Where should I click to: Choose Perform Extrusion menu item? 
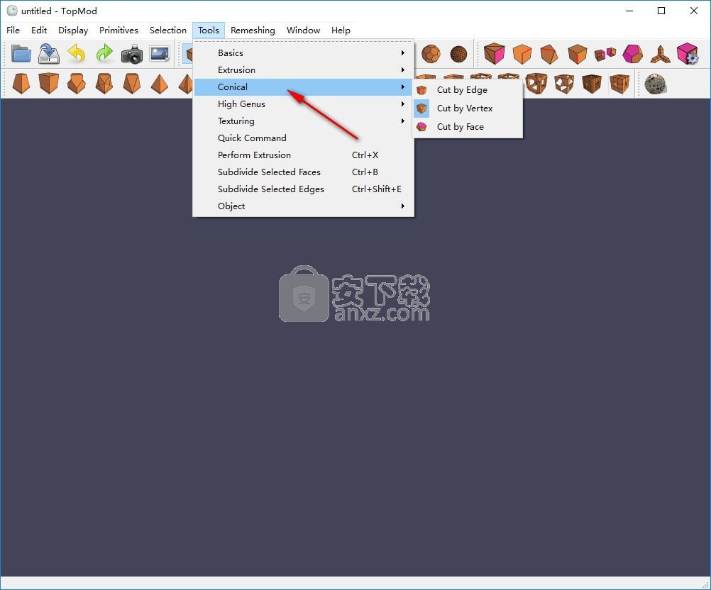pyautogui.click(x=304, y=155)
